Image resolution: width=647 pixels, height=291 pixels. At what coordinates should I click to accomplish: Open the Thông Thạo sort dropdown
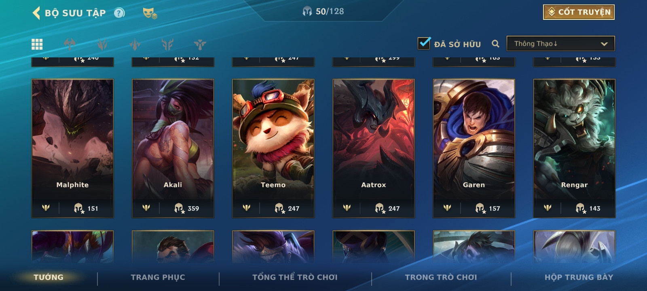[x=560, y=44]
